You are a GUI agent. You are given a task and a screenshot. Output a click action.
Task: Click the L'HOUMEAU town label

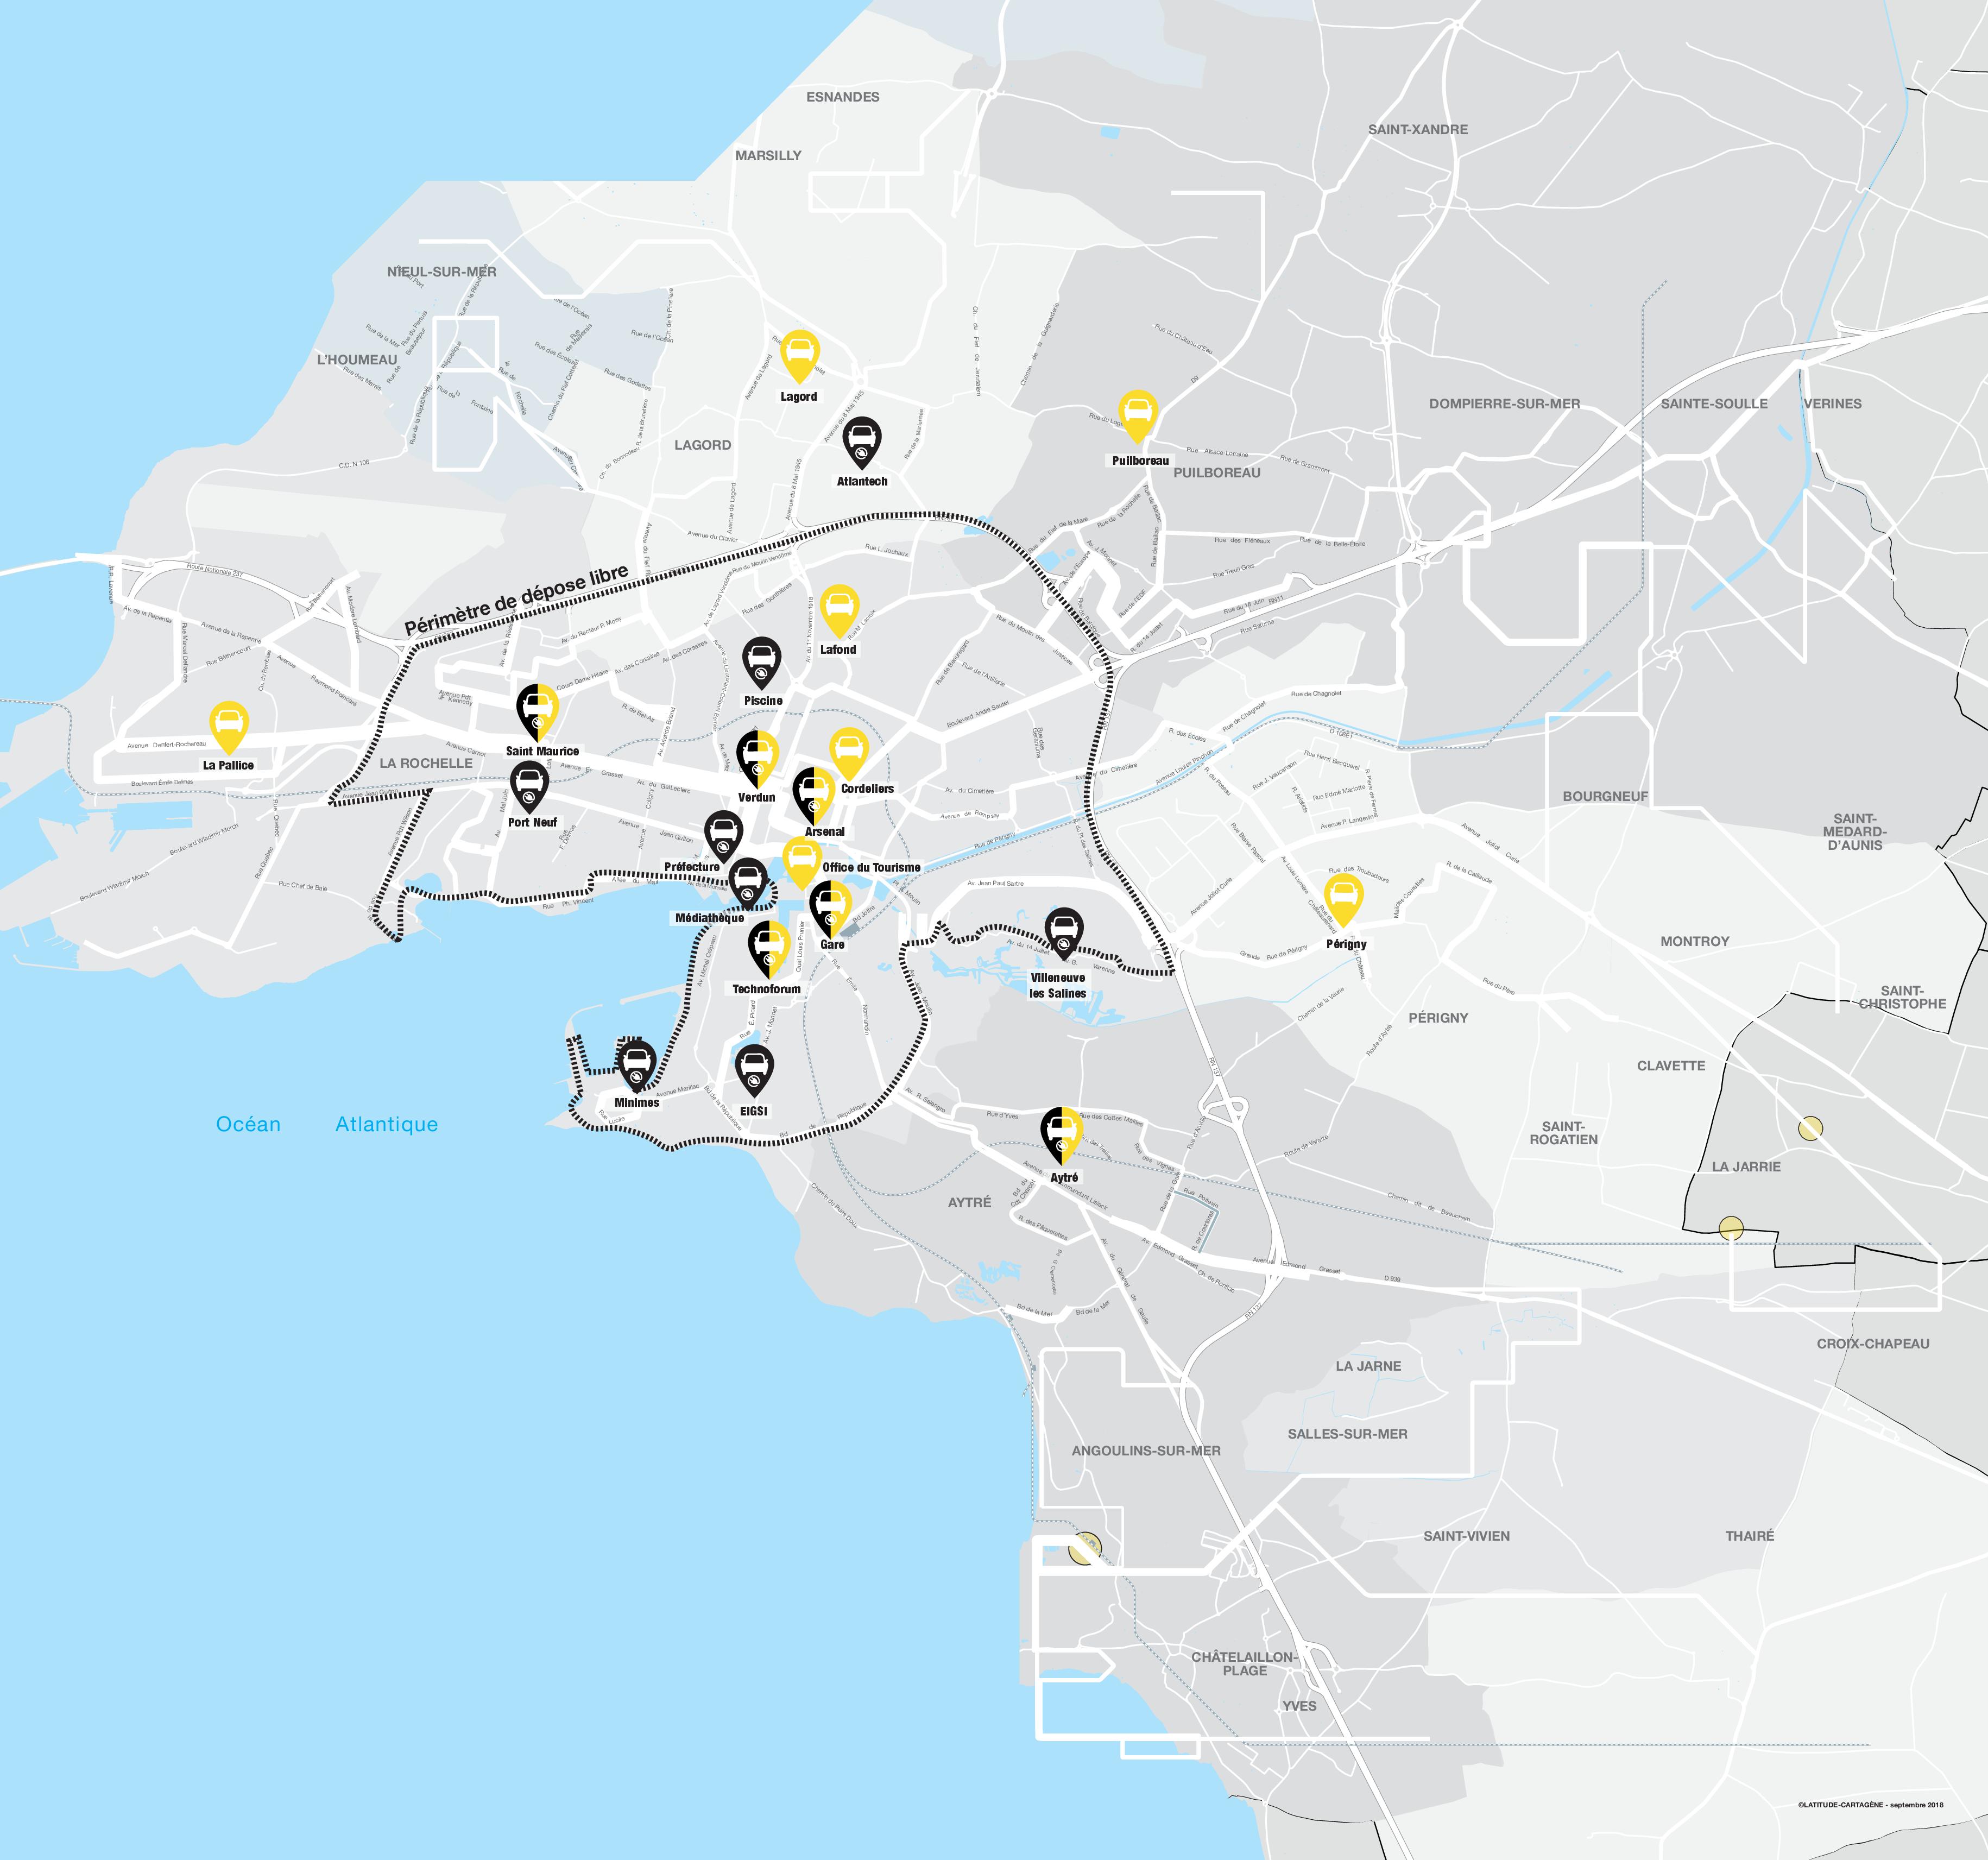click(357, 360)
